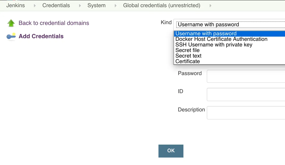Image resolution: width=285 pixels, height=165 pixels.
Task: Click the green up-arrow back icon
Action: 11,23
